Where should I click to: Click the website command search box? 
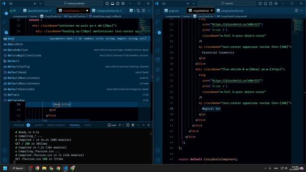tap(227, 3)
